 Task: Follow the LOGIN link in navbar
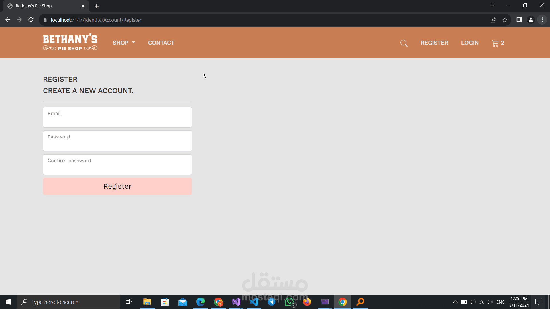point(470,43)
